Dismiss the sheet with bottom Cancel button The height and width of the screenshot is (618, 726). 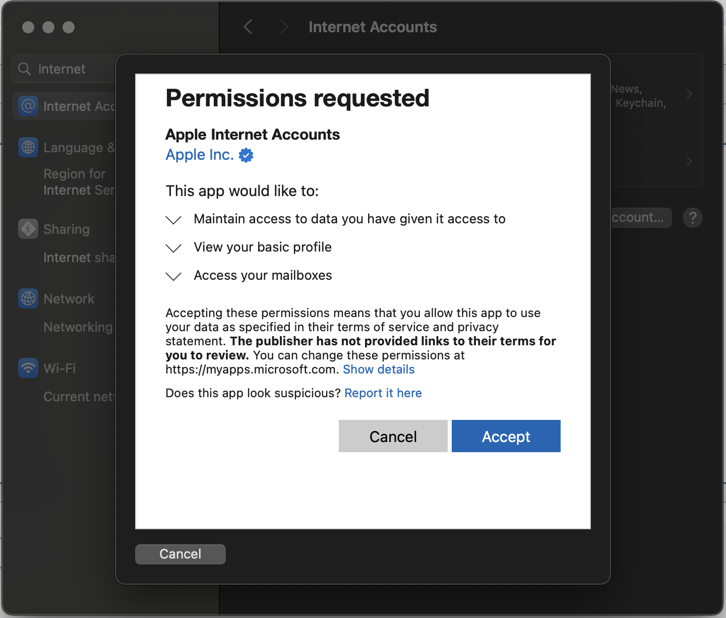pos(180,554)
